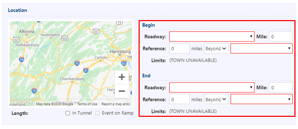Open the map Terms of Use link
This screenshot has width=298, height=129.
(87, 104)
